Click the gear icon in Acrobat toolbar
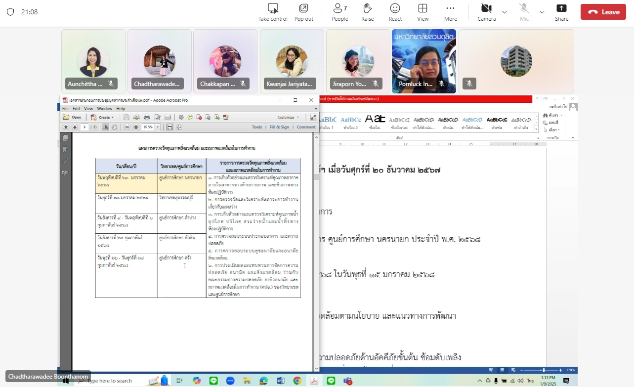The width and height of the screenshot is (634, 387). click(x=181, y=117)
